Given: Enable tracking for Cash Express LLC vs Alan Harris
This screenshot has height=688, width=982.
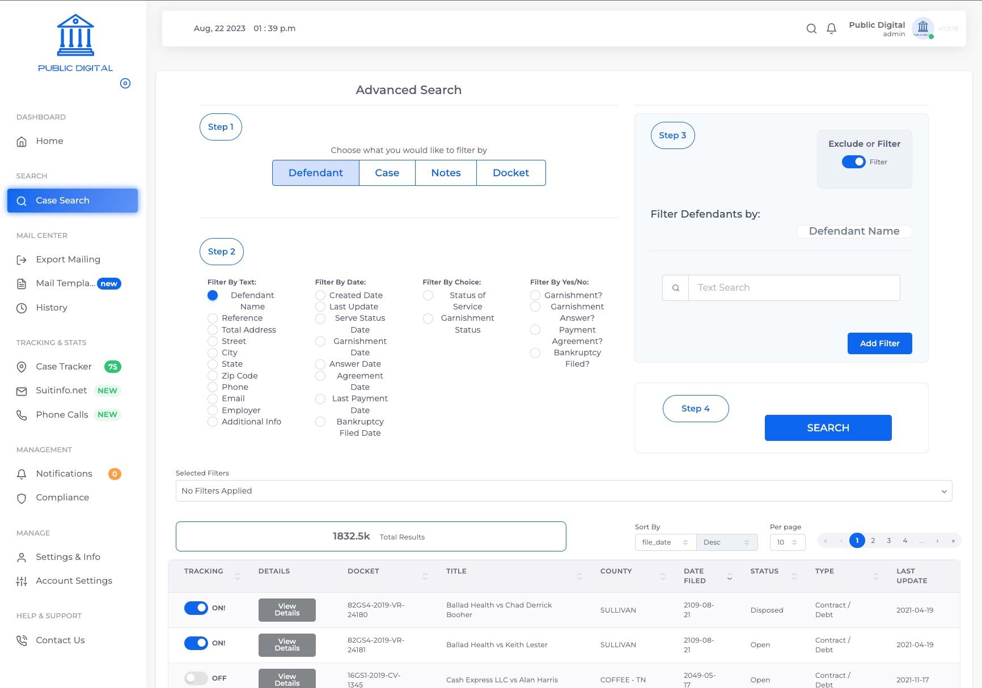Looking at the screenshot, I should point(196,678).
